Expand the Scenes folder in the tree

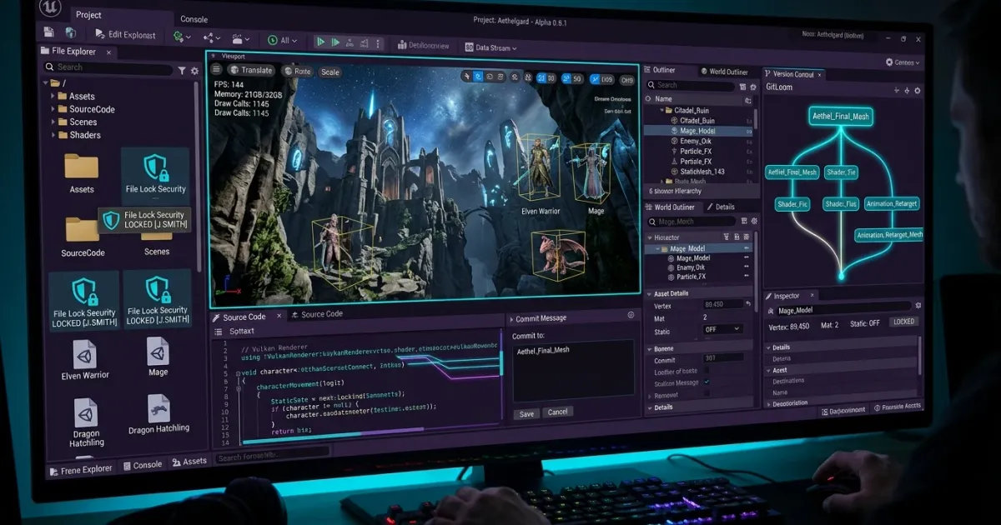[53, 122]
